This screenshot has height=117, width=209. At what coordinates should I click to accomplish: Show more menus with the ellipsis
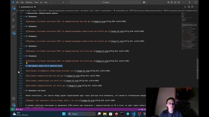click(x=51, y=2)
